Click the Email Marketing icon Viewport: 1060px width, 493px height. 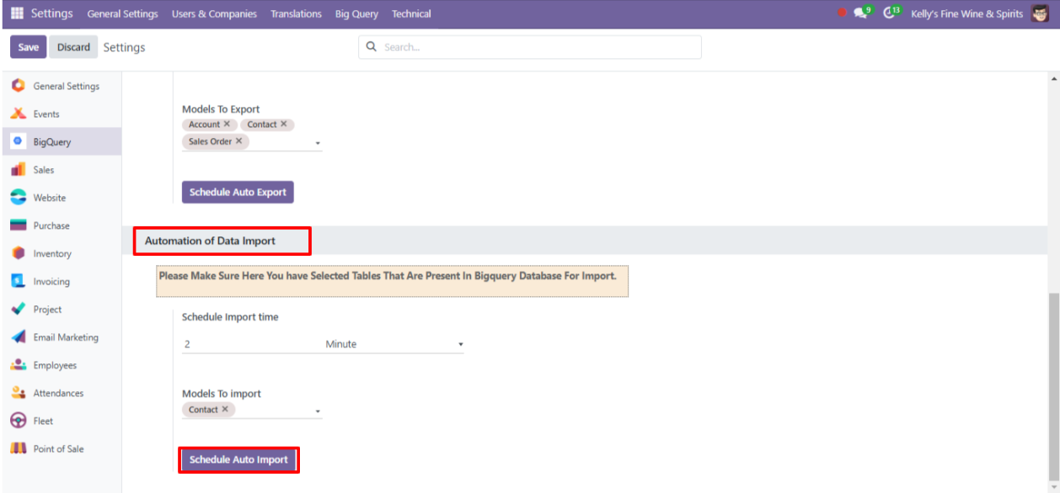click(x=18, y=337)
